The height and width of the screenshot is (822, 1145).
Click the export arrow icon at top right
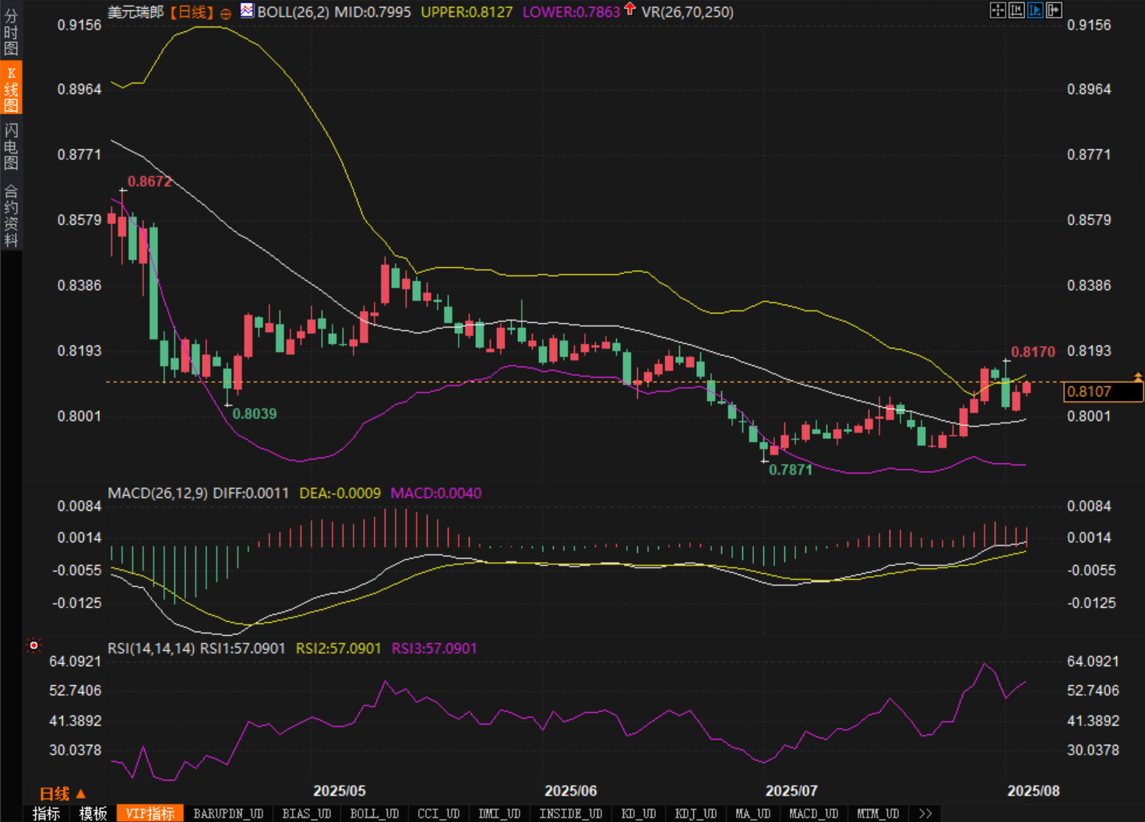point(1054,10)
